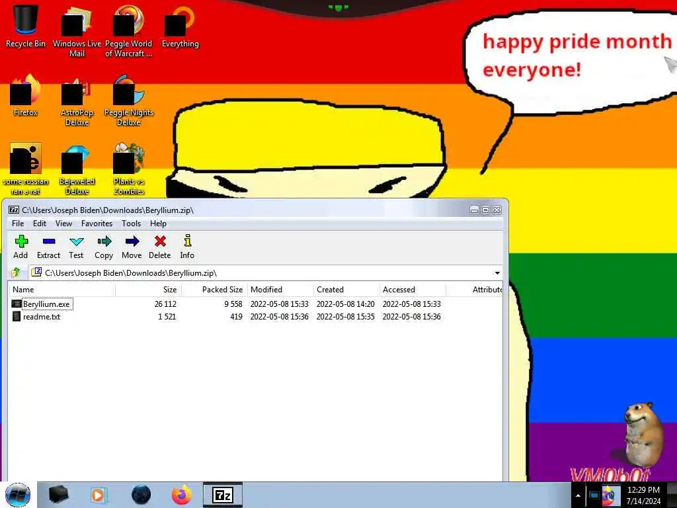Launch Firefox from the desktop

coord(26,95)
